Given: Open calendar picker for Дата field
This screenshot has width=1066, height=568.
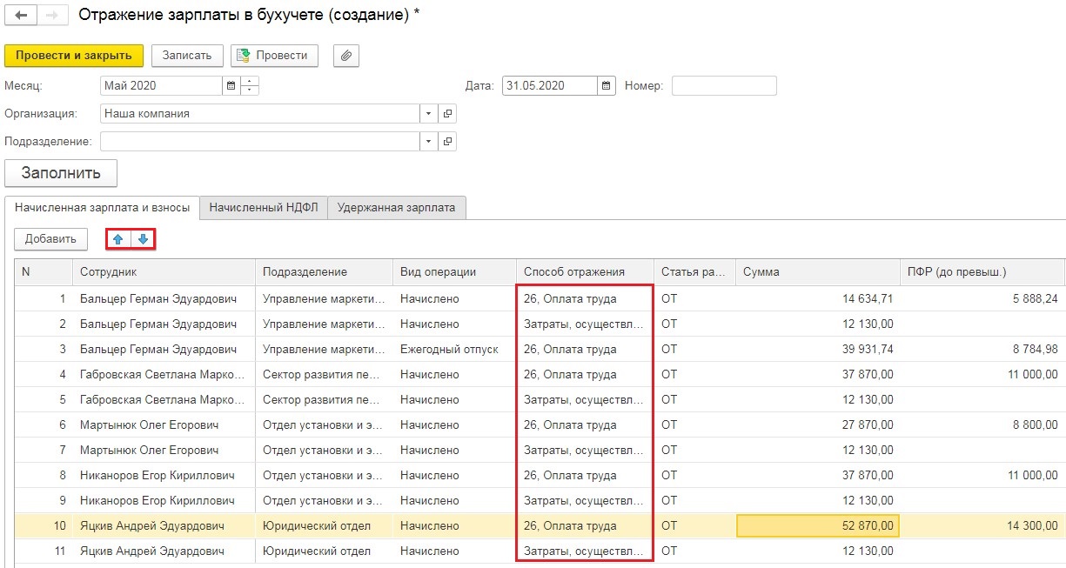Looking at the screenshot, I should [x=606, y=86].
